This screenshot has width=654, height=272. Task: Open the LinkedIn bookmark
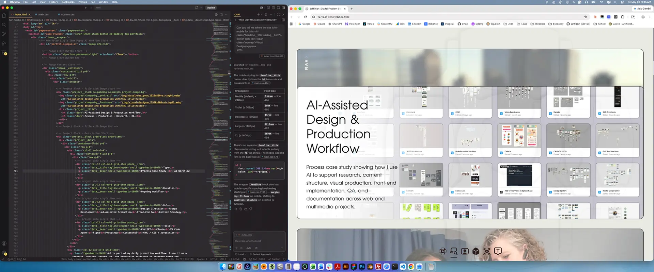(415, 24)
